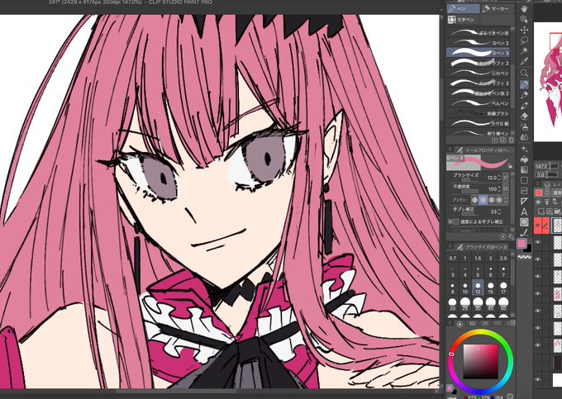Choose brush size 15 preset

(x=491, y=287)
